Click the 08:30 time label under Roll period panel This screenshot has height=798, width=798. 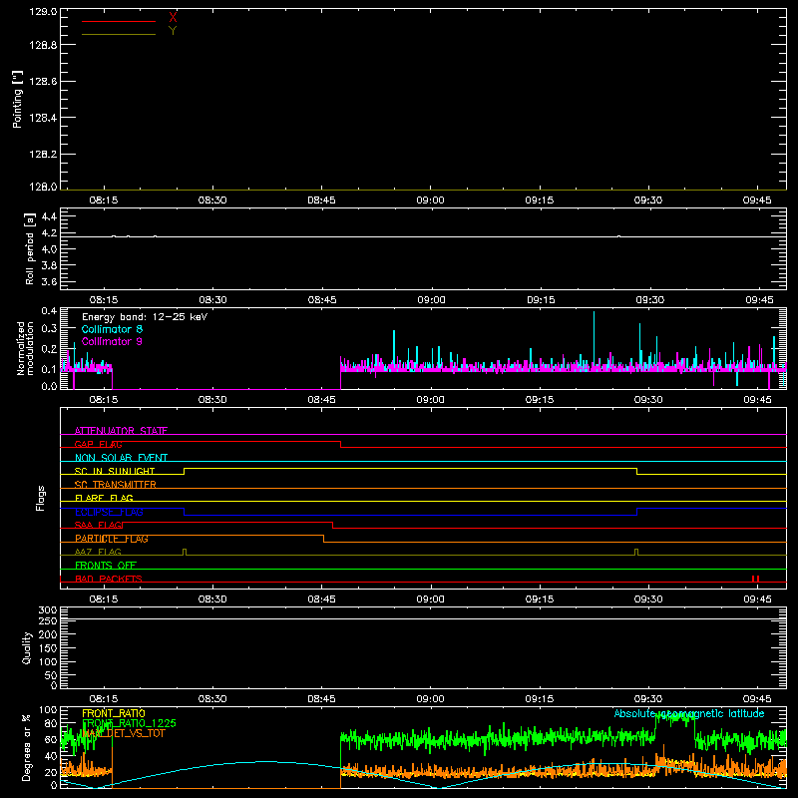point(212,300)
